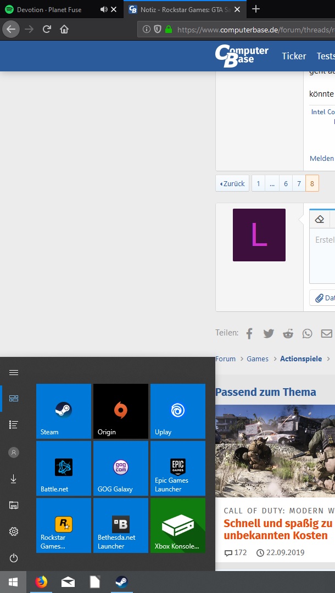The height and width of the screenshot is (593, 335).
Task: Click the eraser remove formatting icon
Action: click(320, 219)
